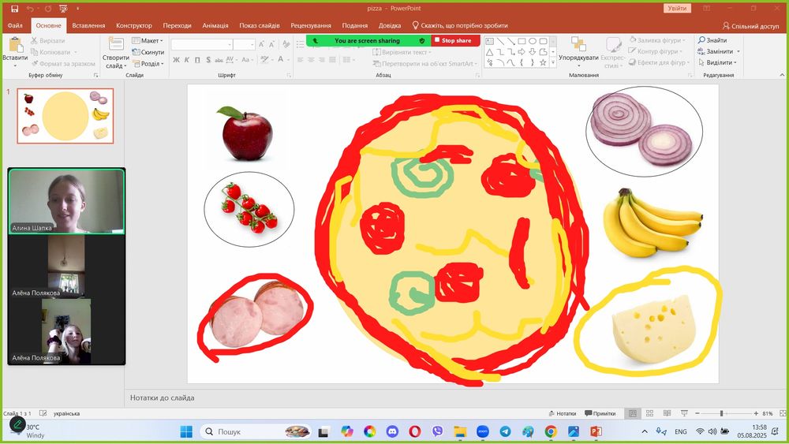This screenshot has height=444, width=789.
Task: Toggle the Comments (Примітки) pane button
Action: 600,413
